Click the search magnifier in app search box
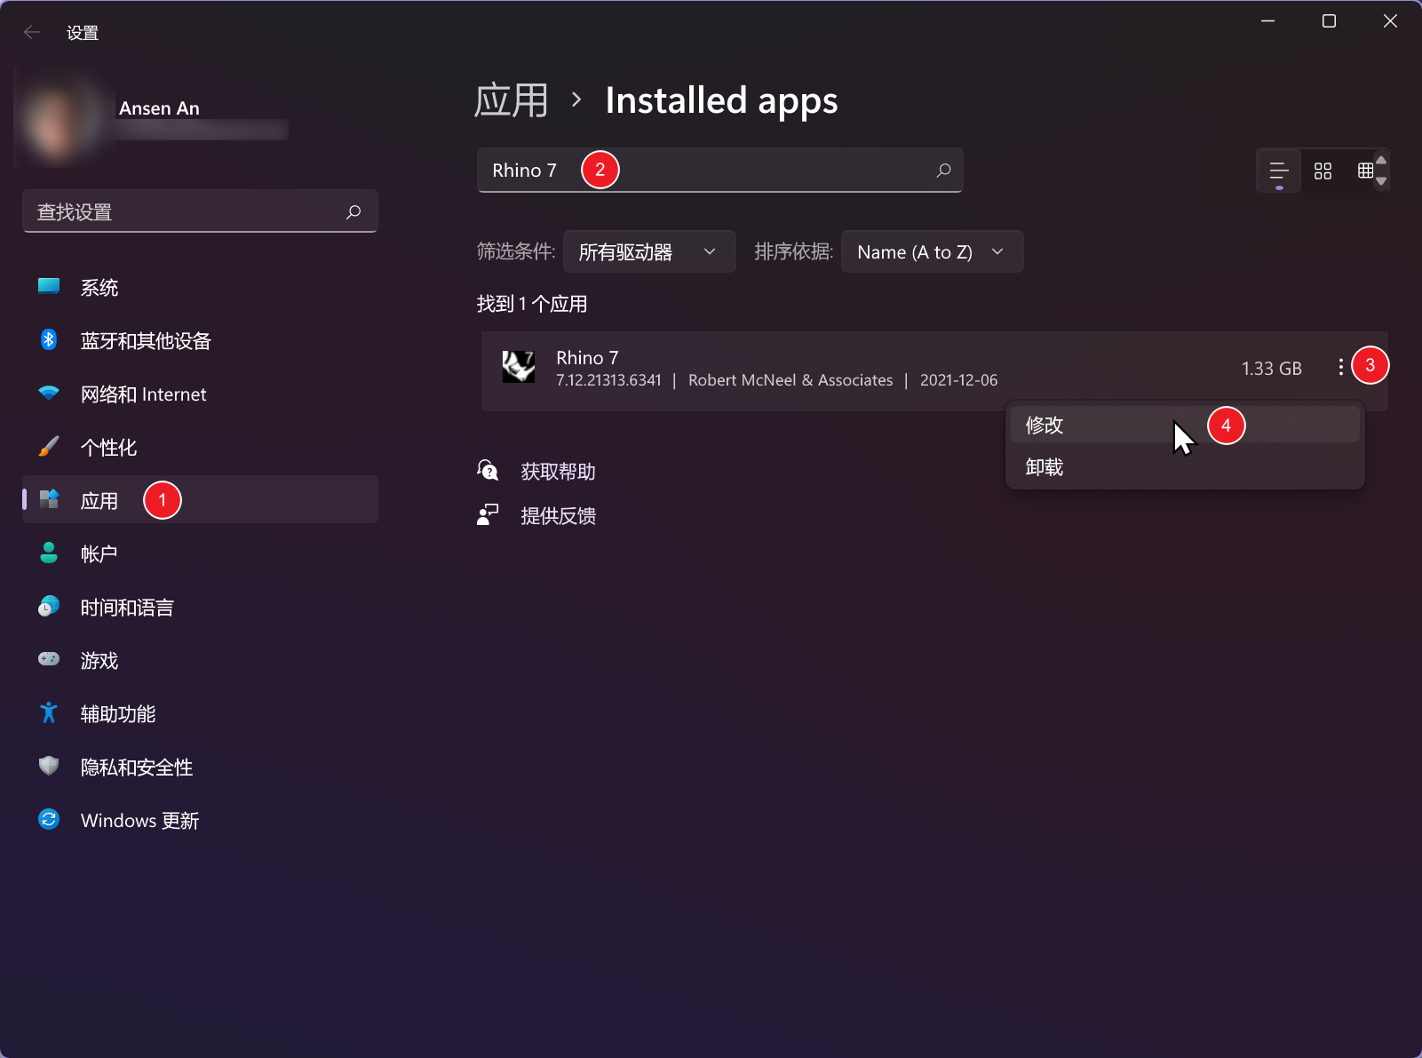This screenshot has width=1422, height=1058. point(943,170)
